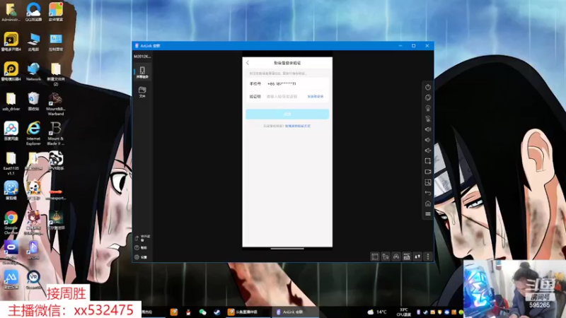Click the WiFi connection option in sidebar
Screen dimensions: 566x318
click(x=143, y=238)
